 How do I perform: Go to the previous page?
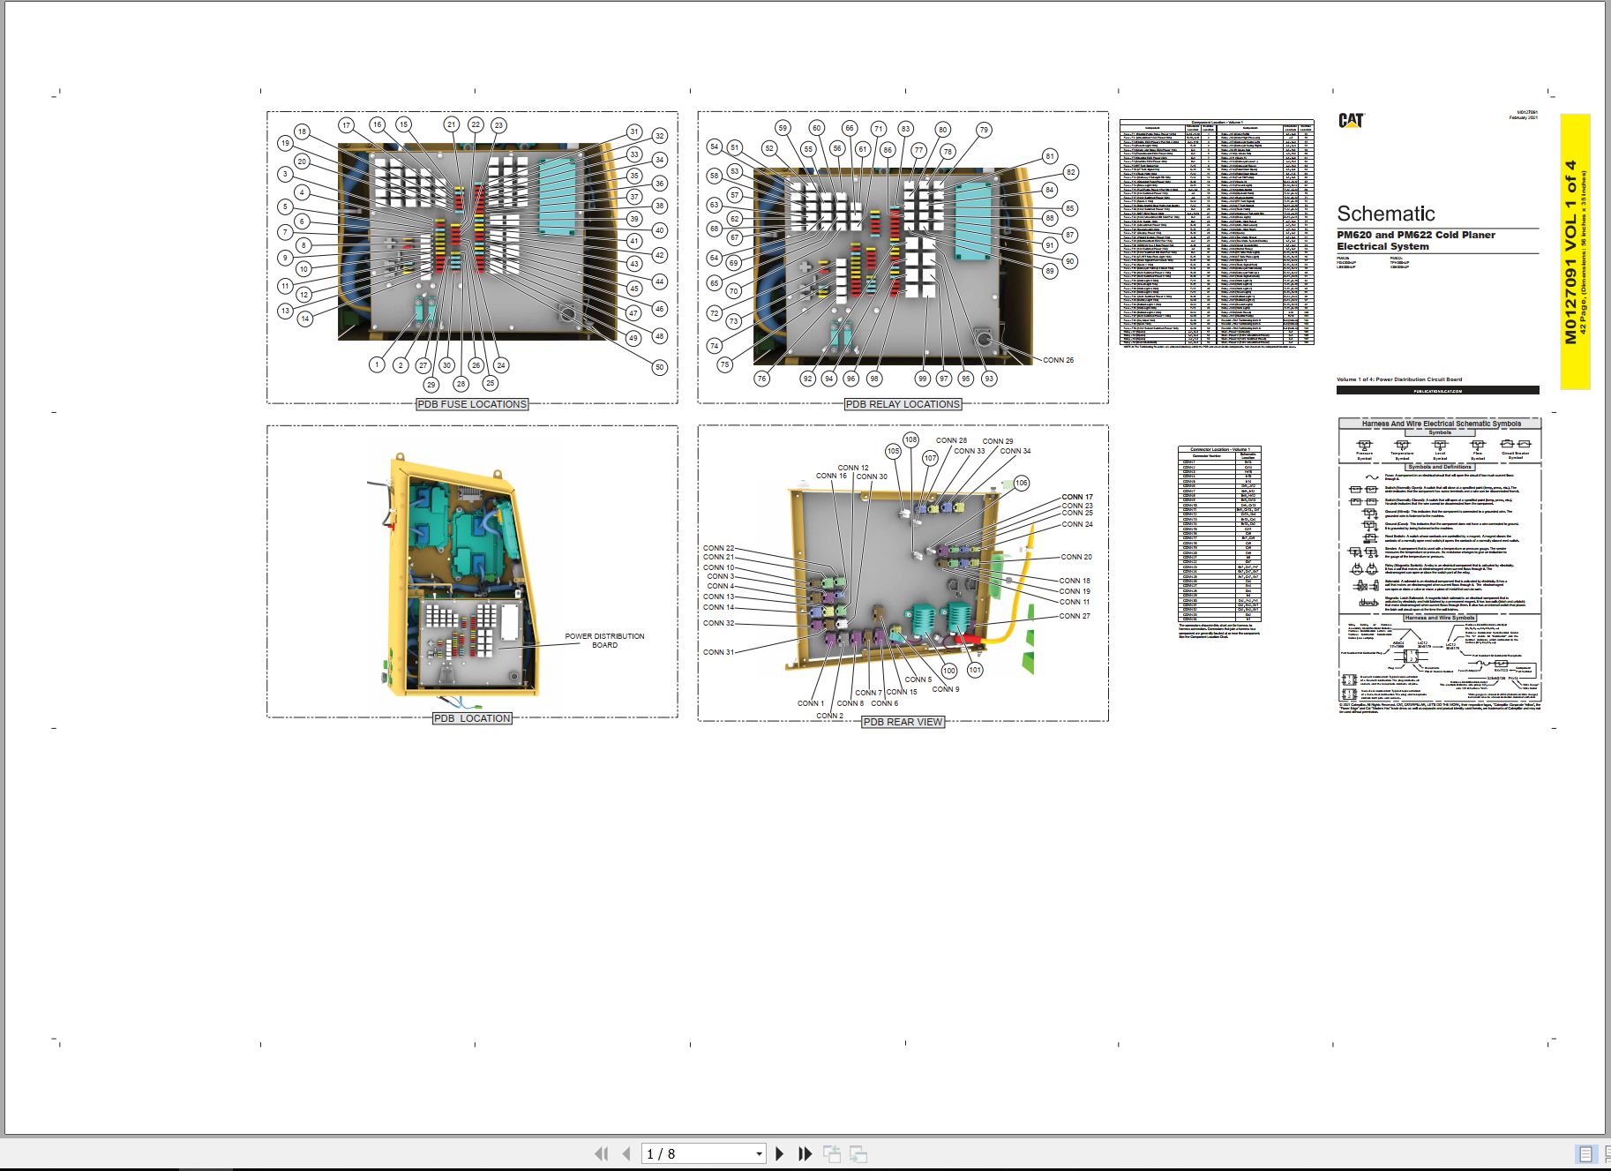click(626, 1153)
